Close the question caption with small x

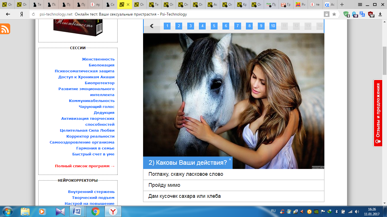[x=230, y=159]
